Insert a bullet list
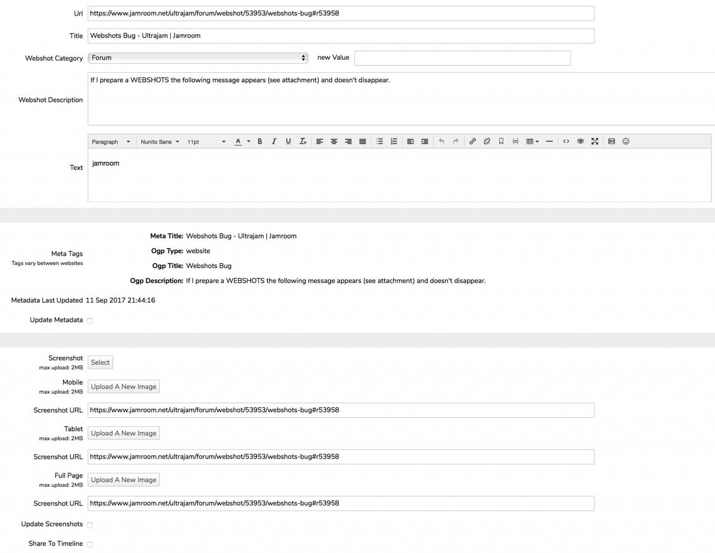The width and height of the screenshot is (715, 553). [x=380, y=141]
